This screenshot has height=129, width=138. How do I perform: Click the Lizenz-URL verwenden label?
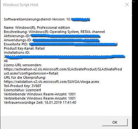(x=23, y=65)
